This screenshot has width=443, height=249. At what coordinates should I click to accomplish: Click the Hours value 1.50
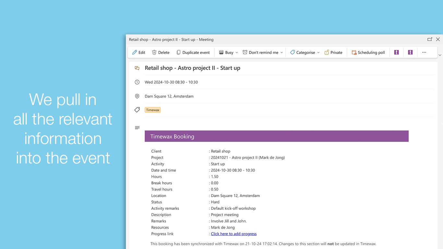pos(215,177)
